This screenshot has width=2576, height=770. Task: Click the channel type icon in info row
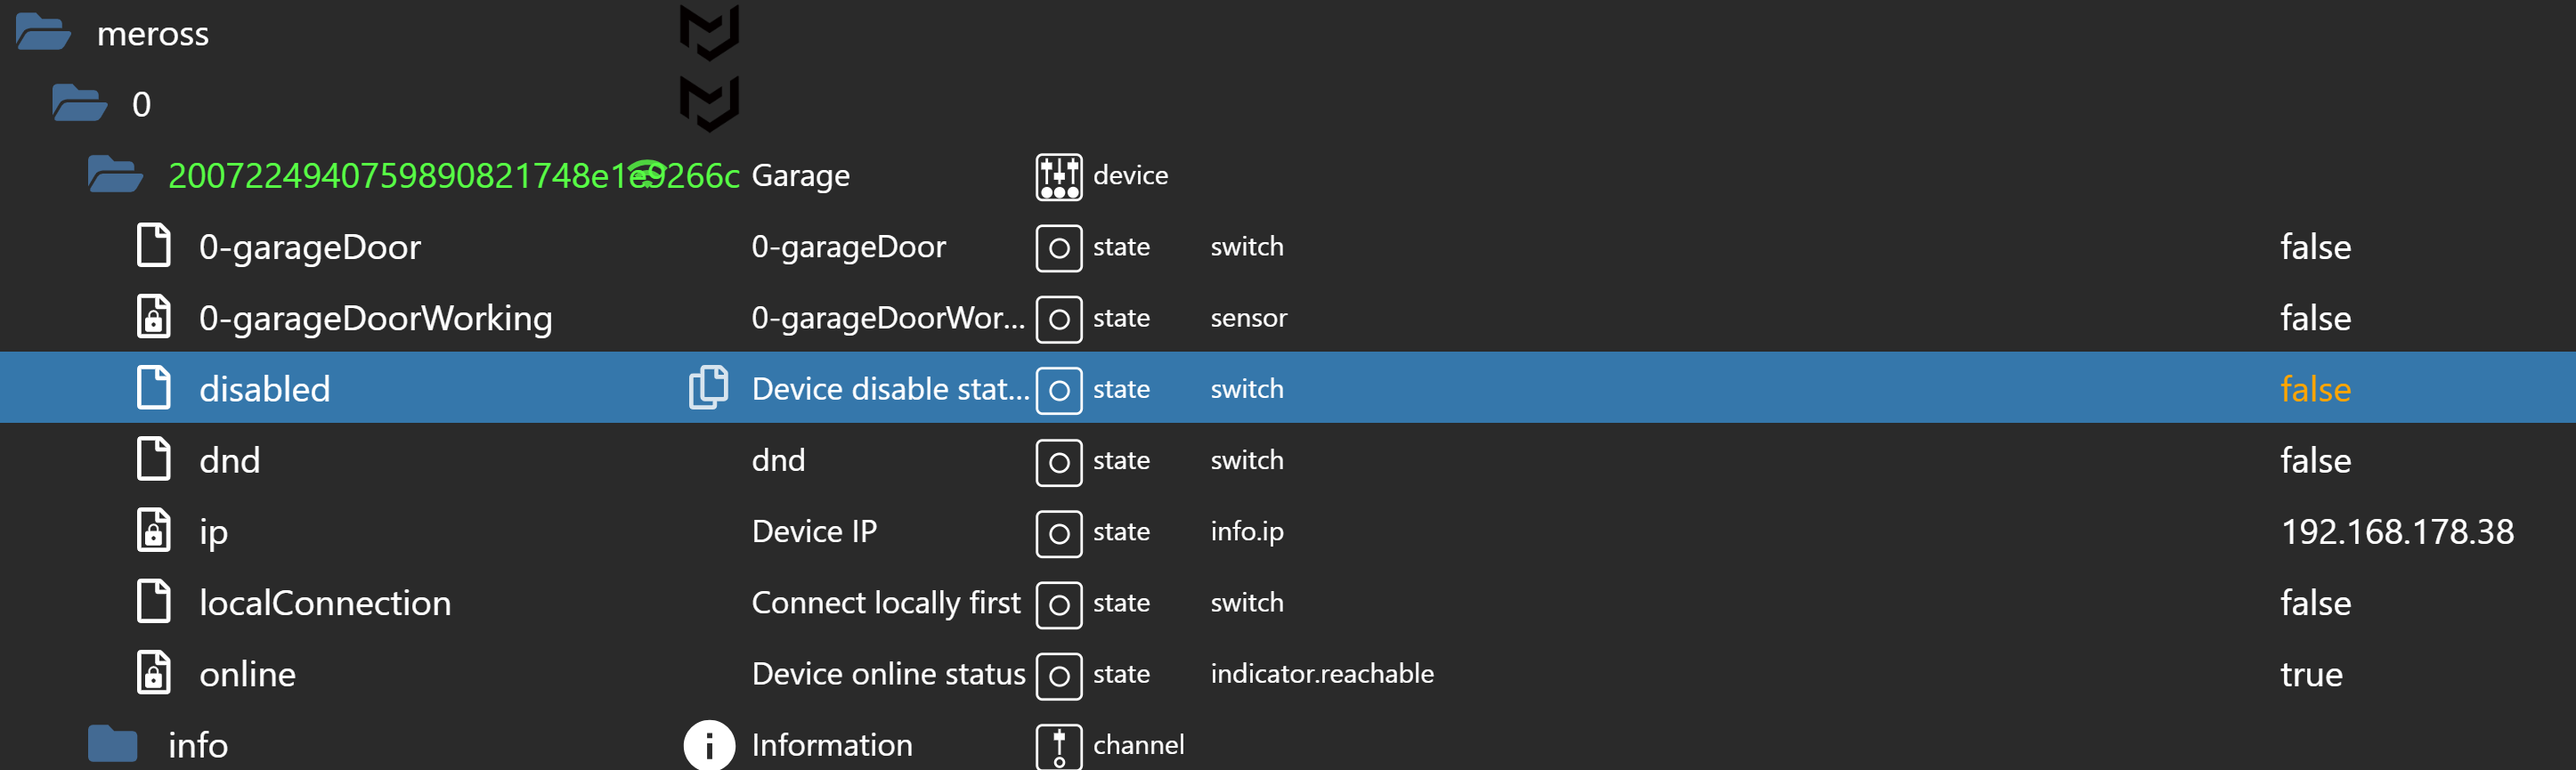(x=1058, y=745)
